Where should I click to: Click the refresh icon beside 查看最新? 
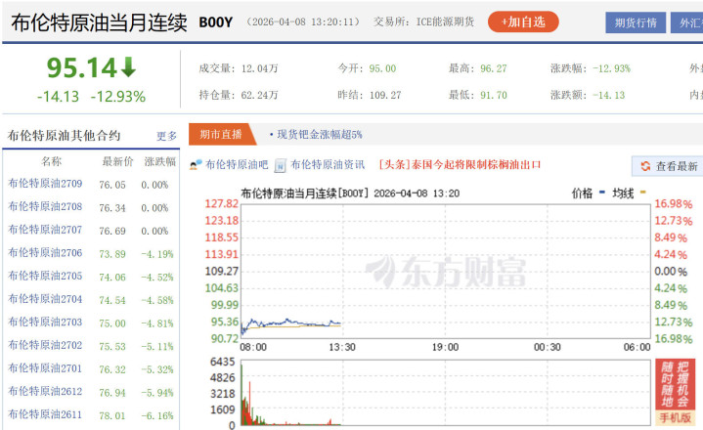[645, 166]
